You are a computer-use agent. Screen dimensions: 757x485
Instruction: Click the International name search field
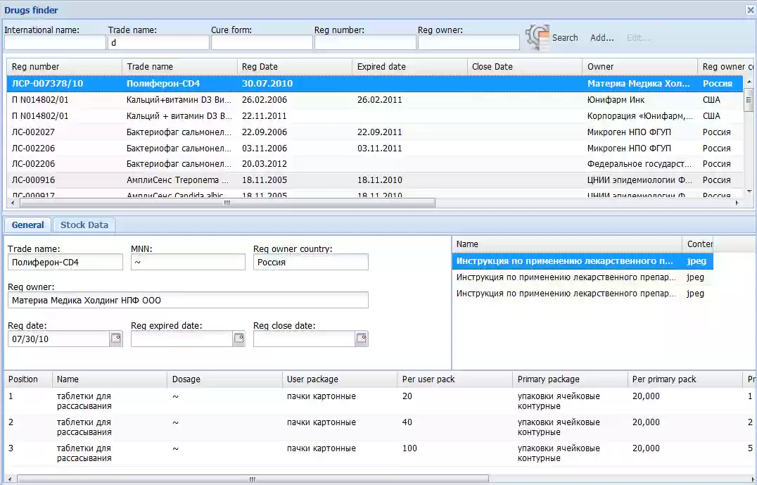coord(54,42)
